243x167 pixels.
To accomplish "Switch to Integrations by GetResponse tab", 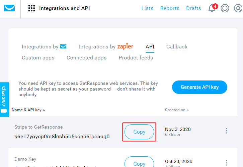I will [x=44, y=46].
